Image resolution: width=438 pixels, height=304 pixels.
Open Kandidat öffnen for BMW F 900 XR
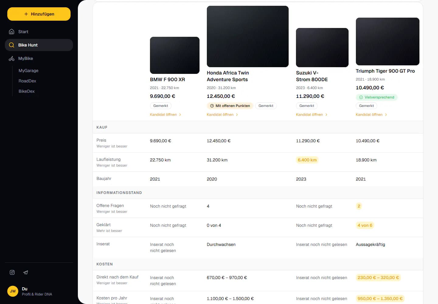coord(165,115)
